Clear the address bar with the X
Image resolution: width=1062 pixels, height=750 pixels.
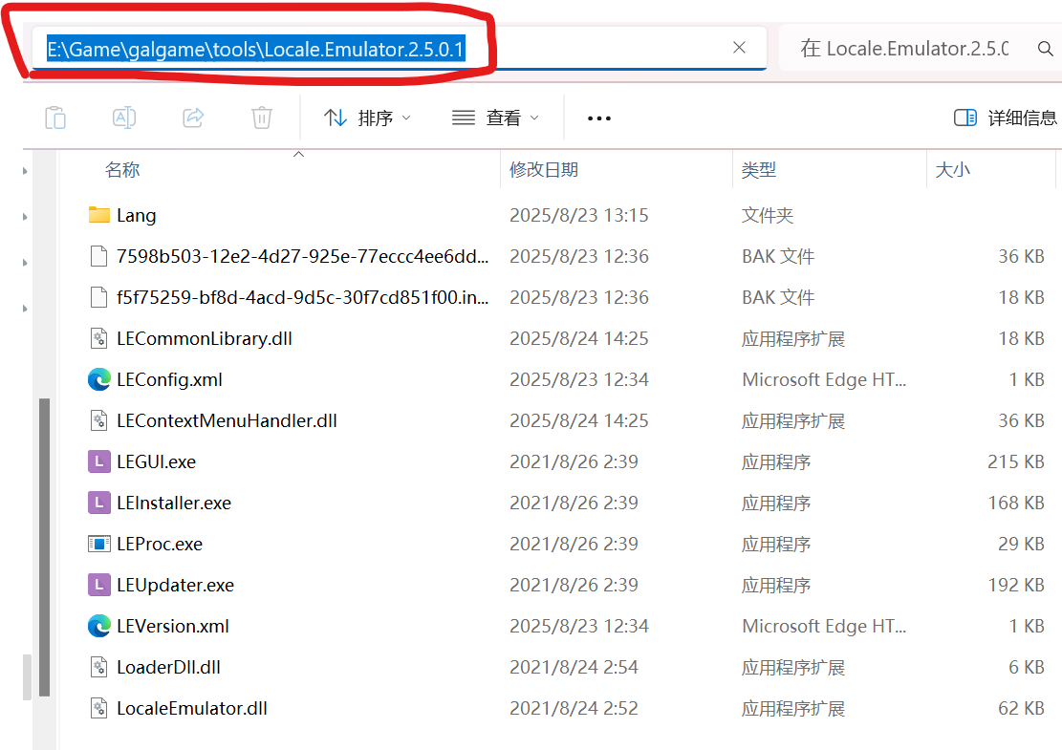click(x=739, y=48)
